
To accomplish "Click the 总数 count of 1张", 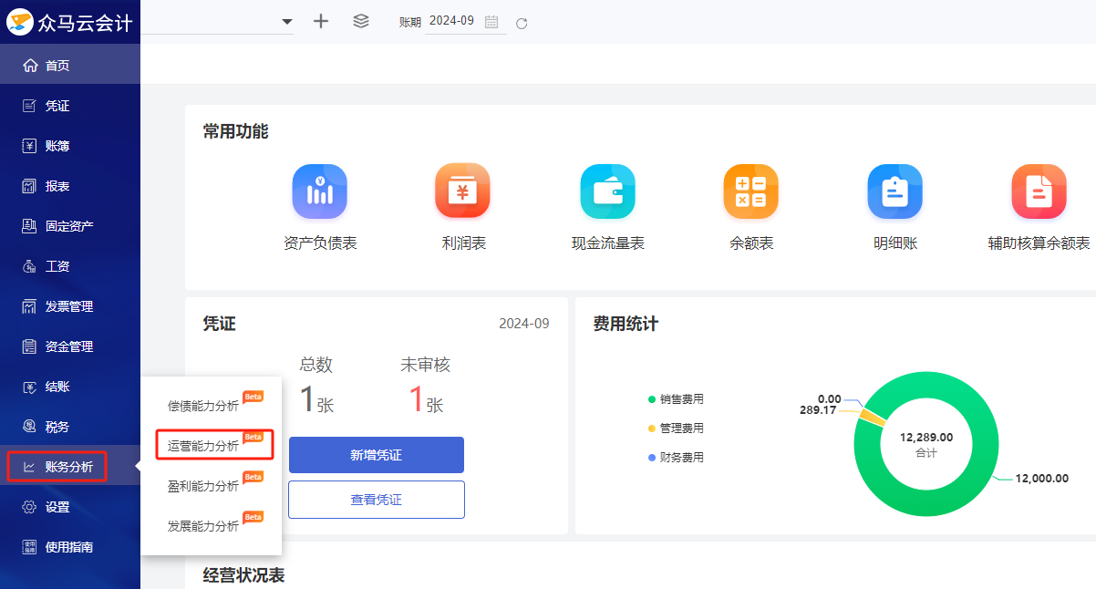I will pos(316,399).
